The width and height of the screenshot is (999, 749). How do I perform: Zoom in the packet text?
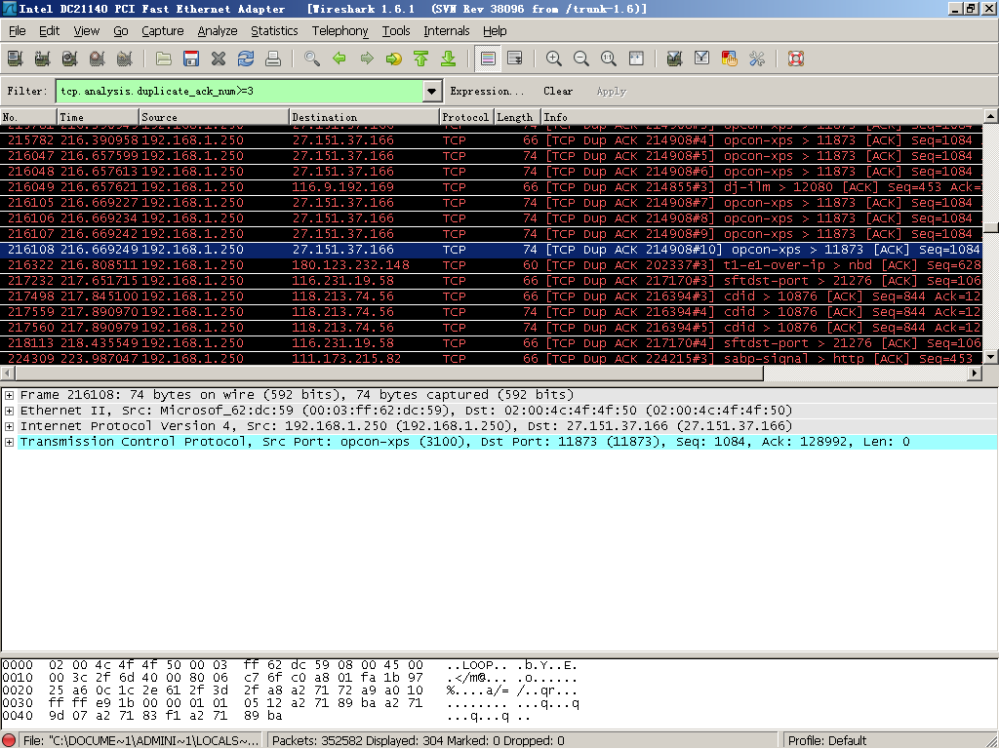tap(554, 59)
